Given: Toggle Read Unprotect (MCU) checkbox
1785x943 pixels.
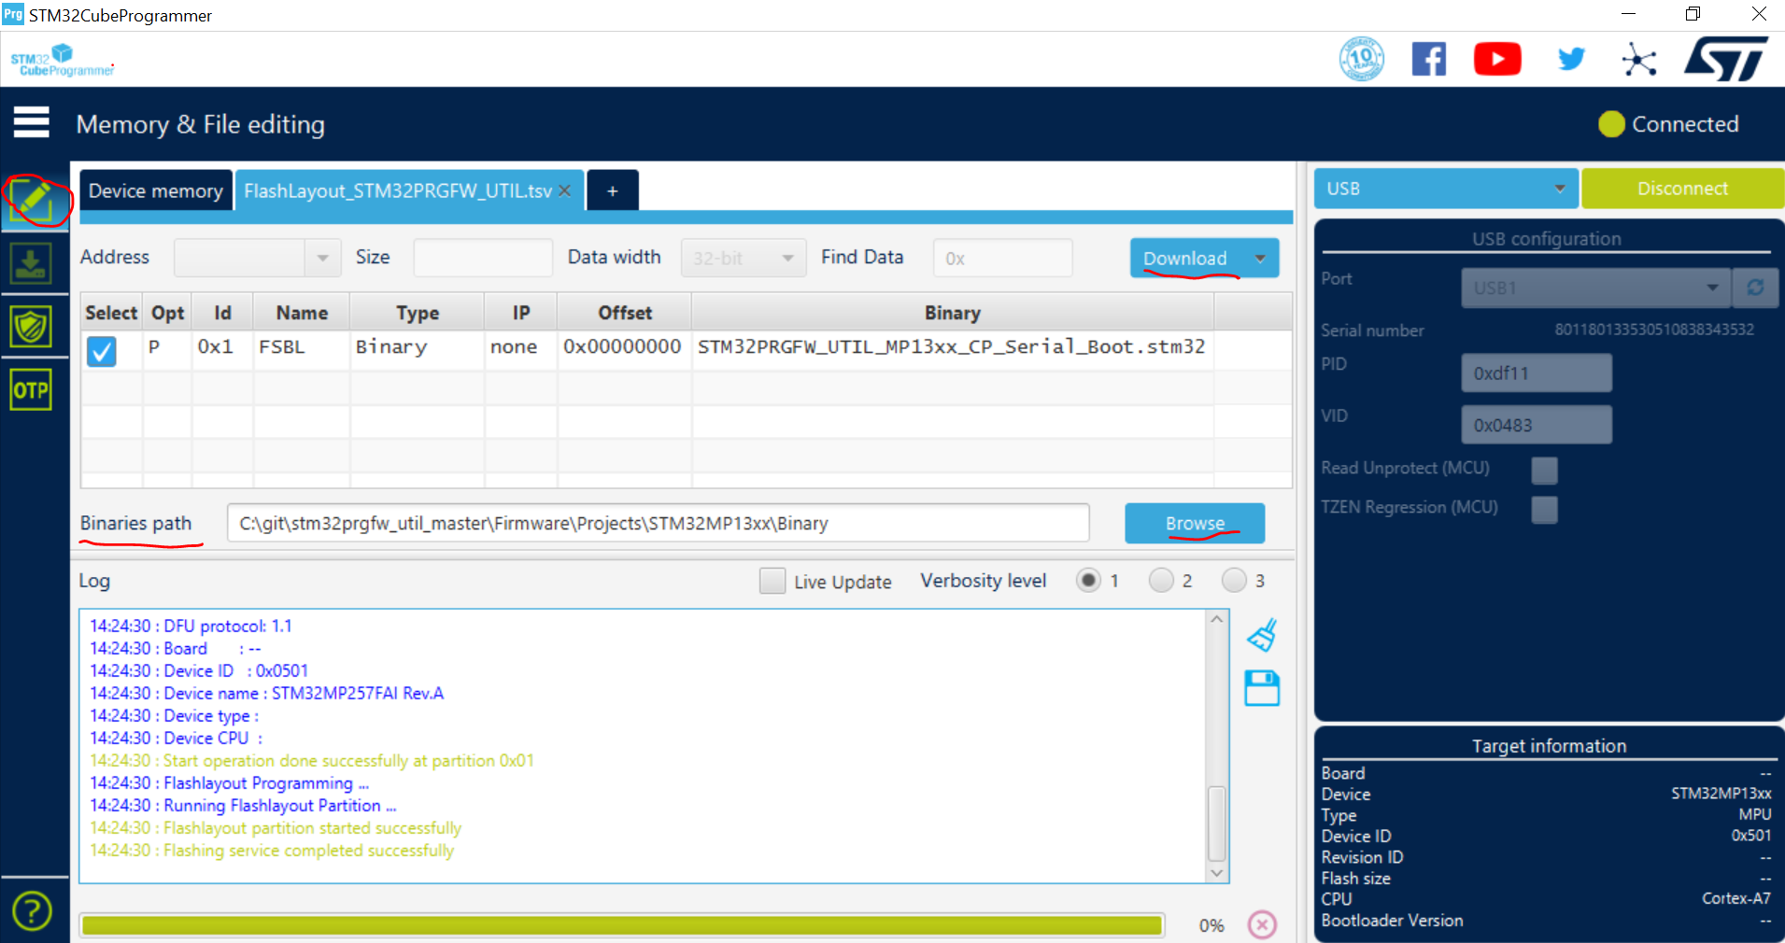Looking at the screenshot, I should (1544, 470).
